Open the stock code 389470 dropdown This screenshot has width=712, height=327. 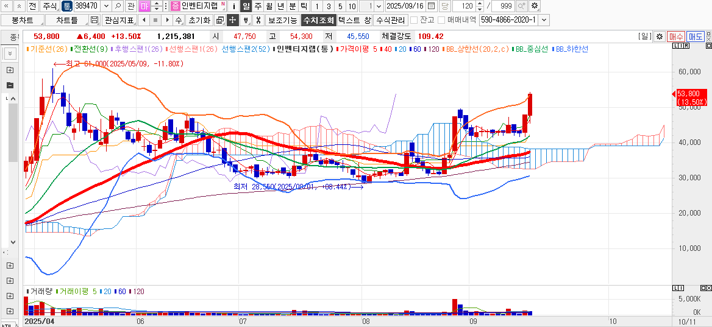106,6
